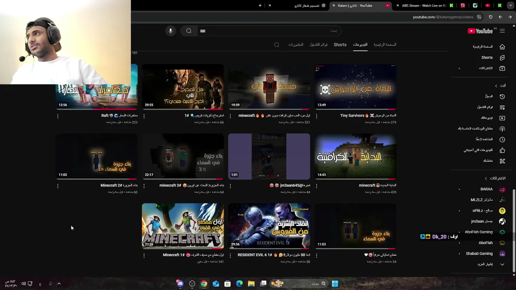Image resolution: width=516 pixels, height=290 pixels.
Task: Open Watch later in the sidebar
Action: [484, 139]
